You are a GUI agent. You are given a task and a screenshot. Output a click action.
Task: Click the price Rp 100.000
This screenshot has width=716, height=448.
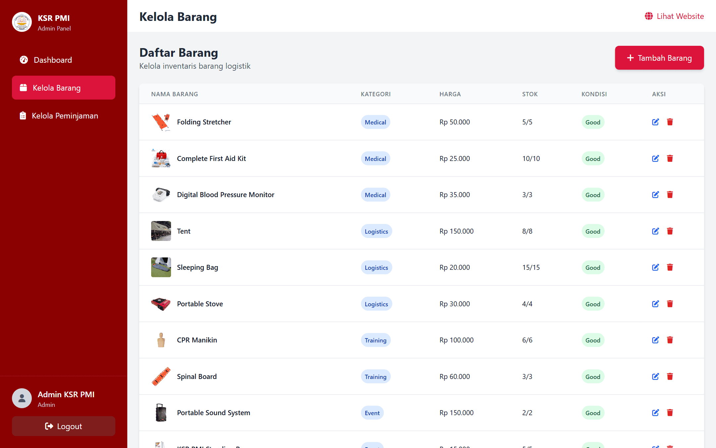pyautogui.click(x=456, y=340)
